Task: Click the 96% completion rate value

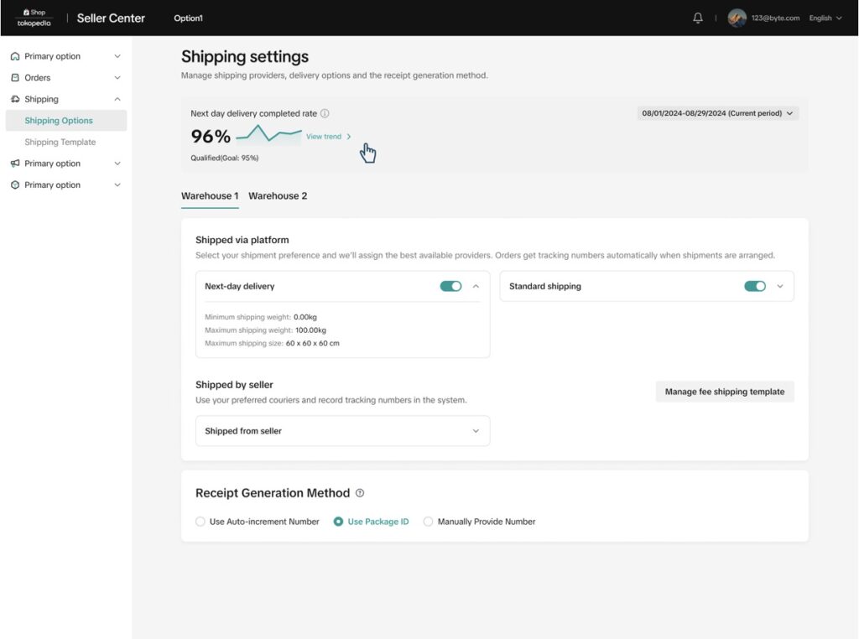Action: (x=211, y=137)
